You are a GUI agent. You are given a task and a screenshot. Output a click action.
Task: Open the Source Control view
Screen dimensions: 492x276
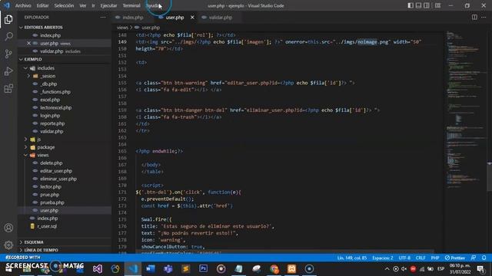click(8, 54)
